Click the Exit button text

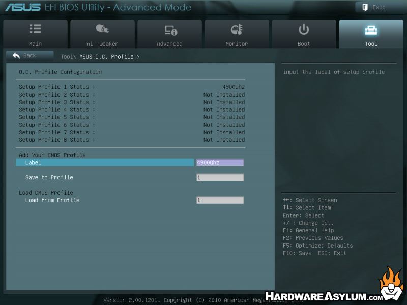pyautogui.click(x=379, y=7)
